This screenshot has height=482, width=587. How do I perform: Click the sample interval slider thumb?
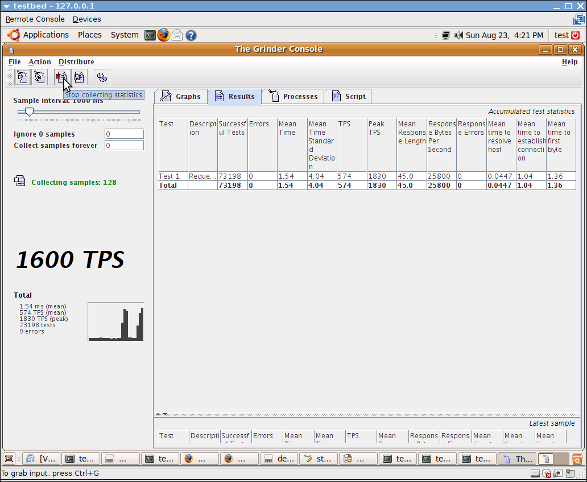[29, 112]
